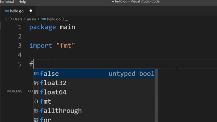
Task: Select the 'fallthrough' keyword suggestion
Action: point(94,111)
